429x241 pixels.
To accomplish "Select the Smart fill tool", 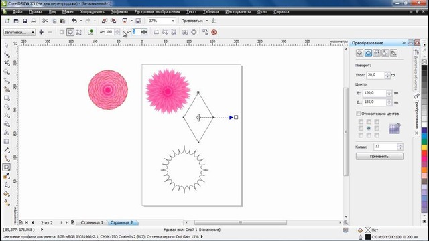I will coord(7,89).
